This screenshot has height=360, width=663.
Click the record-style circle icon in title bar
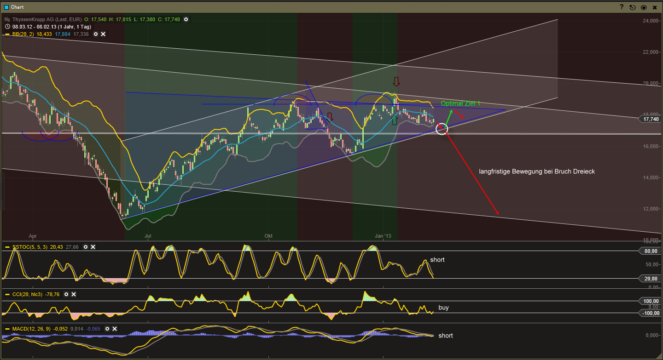644,7
